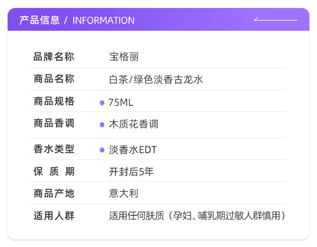Select the 商品名称 row label
The width and height of the screenshot is (317, 247).
point(54,79)
